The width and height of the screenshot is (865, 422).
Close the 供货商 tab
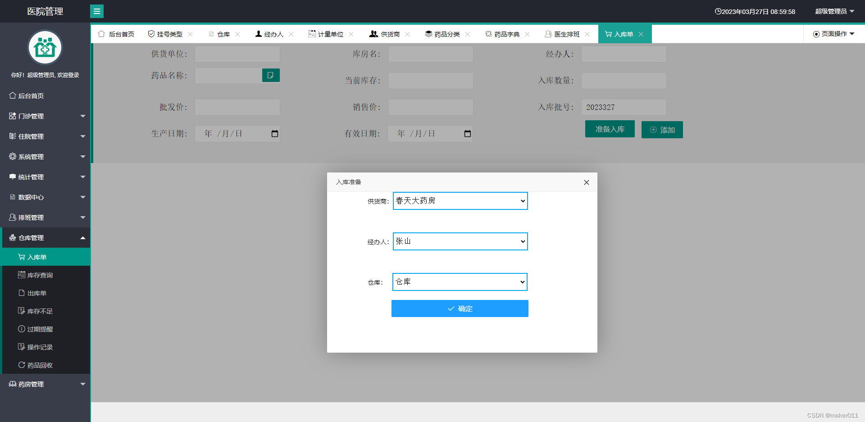pos(408,34)
